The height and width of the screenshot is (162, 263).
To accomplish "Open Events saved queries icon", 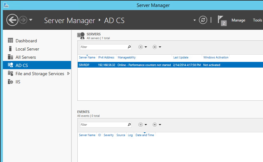I will (x=155, y=125).
